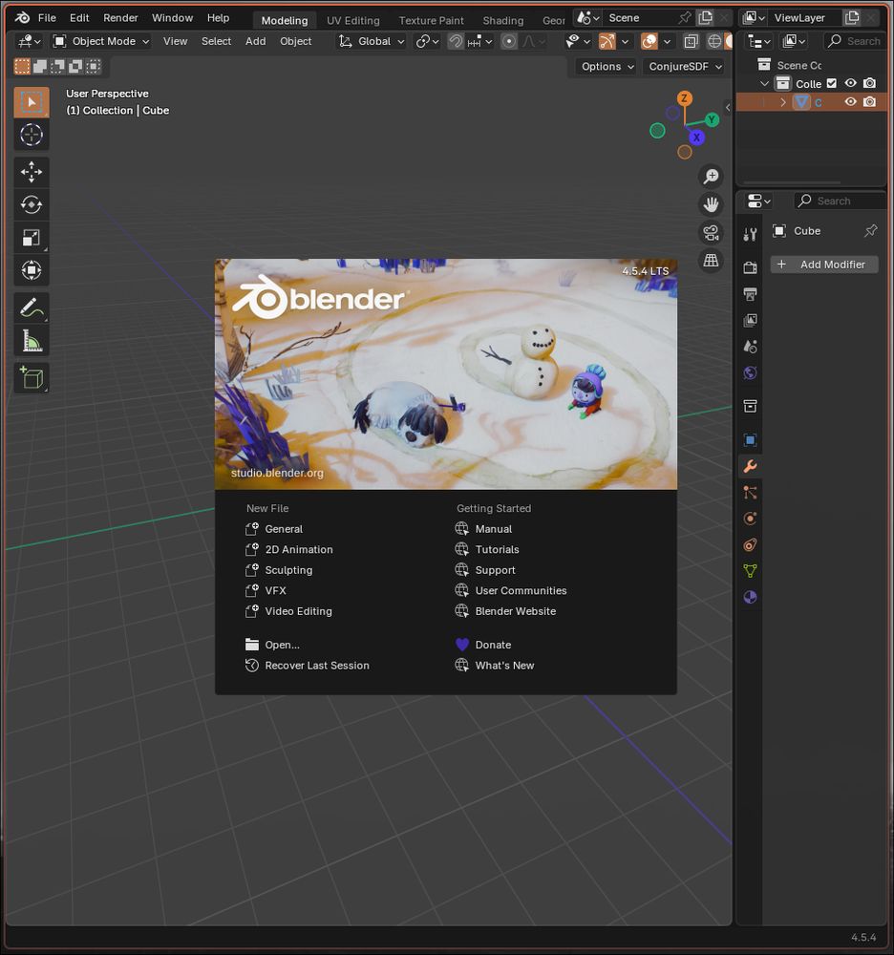The height and width of the screenshot is (955, 894).
Task: Open the Object menu
Action: point(295,41)
